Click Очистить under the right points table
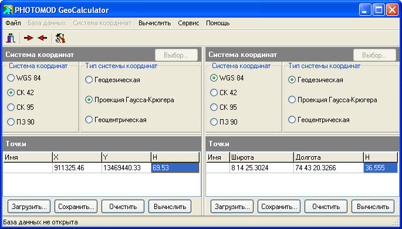Viewport: 402px width, 229px height. pyautogui.click(x=326, y=207)
